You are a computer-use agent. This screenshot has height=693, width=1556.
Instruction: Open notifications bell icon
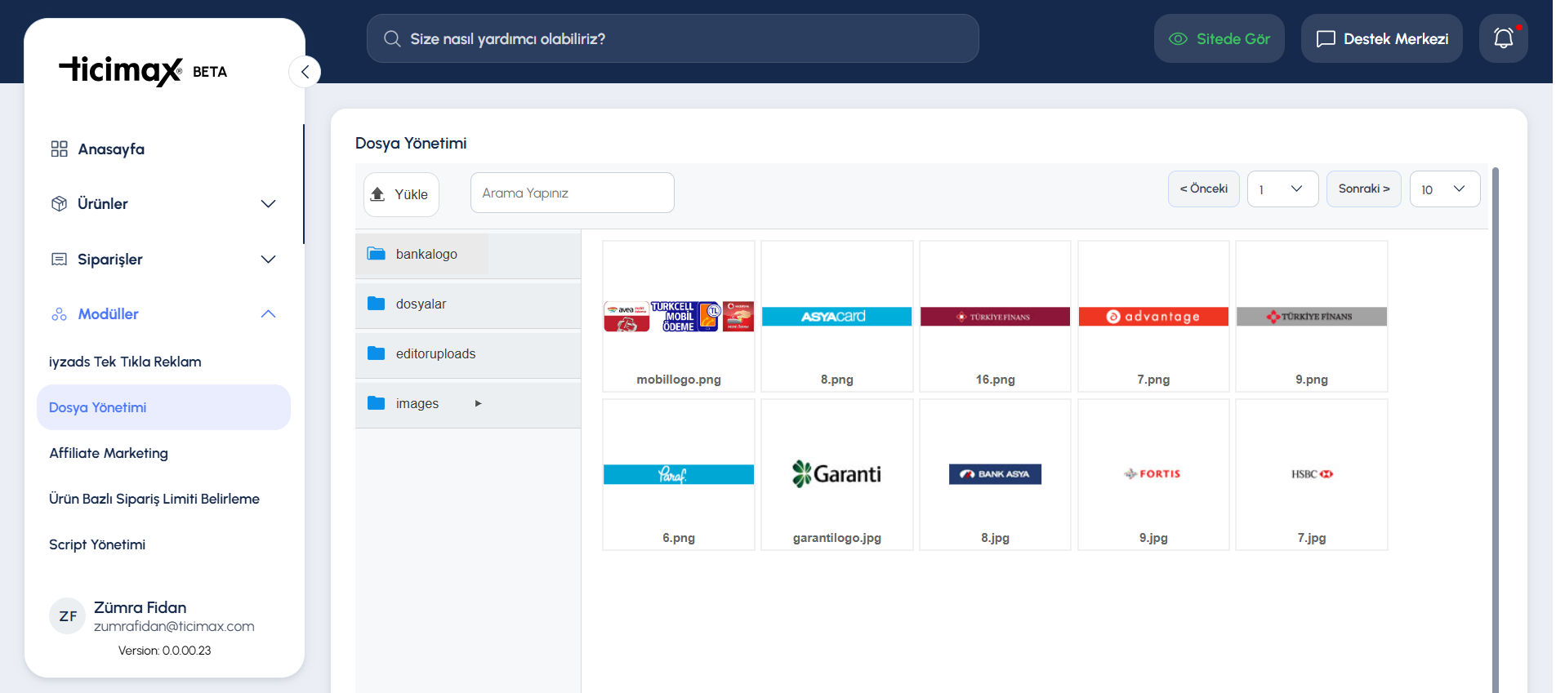click(x=1503, y=38)
